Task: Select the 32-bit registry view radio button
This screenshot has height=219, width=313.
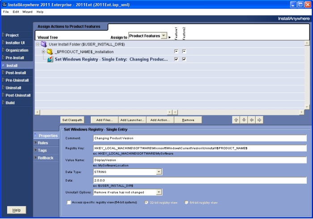Action: [x=146, y=202]
